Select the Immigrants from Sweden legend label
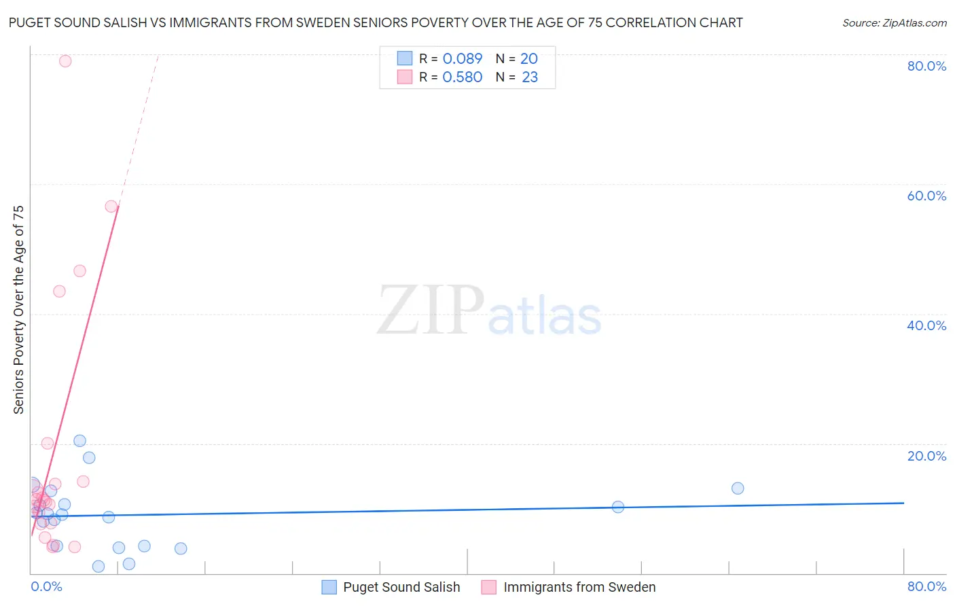955x606 pixels. 579,587
